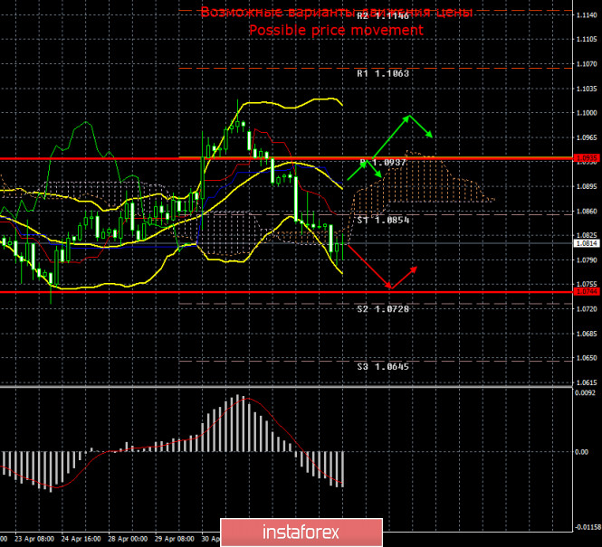Viewport: 602px width, 547px height.
Task: Click the MACD zero level label 0.00
Action: point(582,452)
